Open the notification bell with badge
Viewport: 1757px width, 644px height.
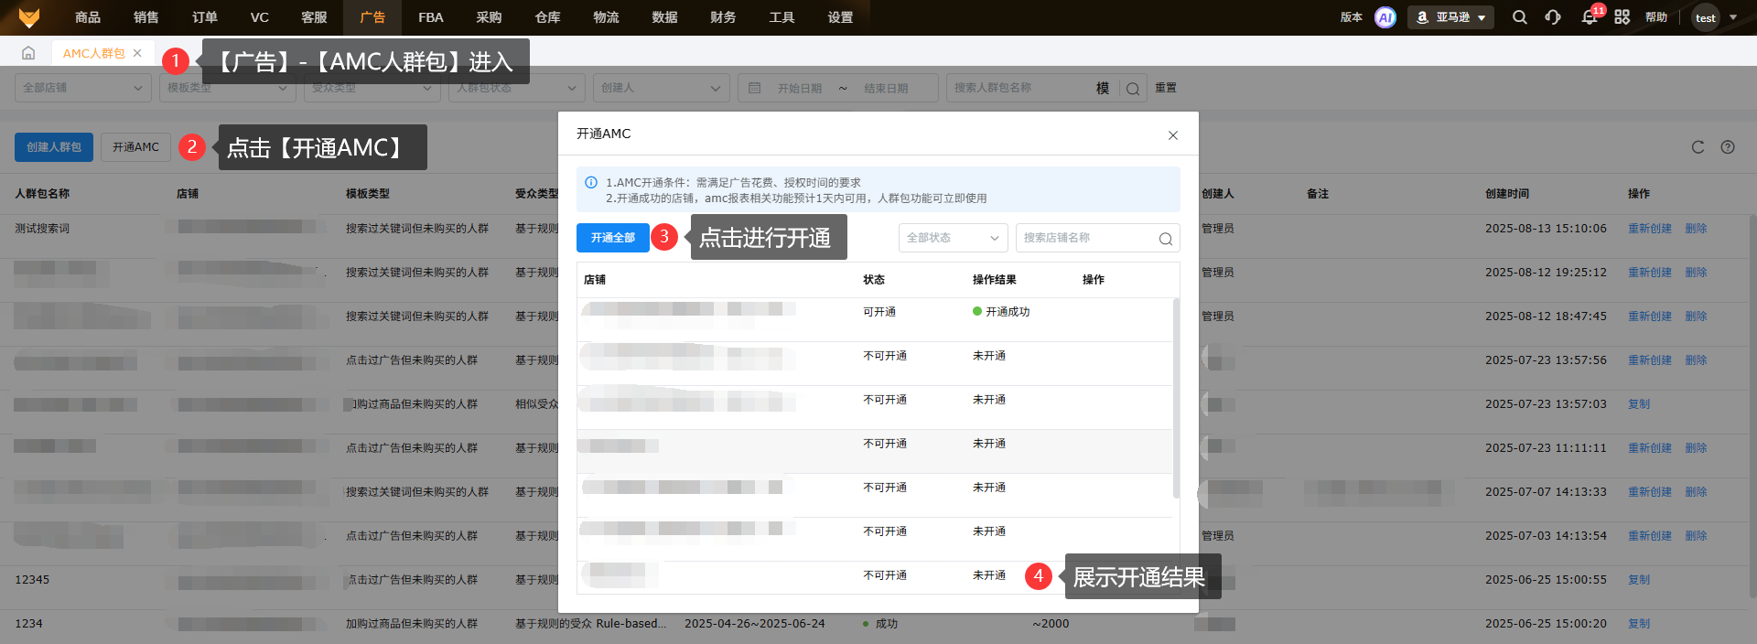pos(1590,17)
